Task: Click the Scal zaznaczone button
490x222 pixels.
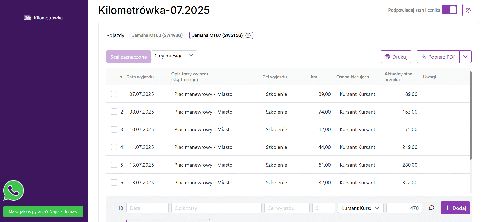Action: pos(128,57)
